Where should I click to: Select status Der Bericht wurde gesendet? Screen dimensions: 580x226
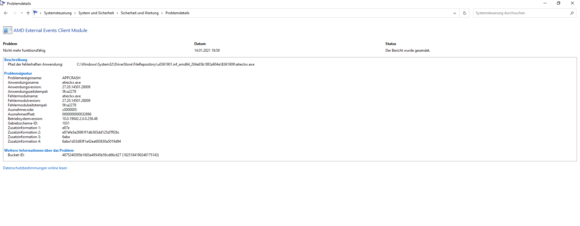click(408, 50)
